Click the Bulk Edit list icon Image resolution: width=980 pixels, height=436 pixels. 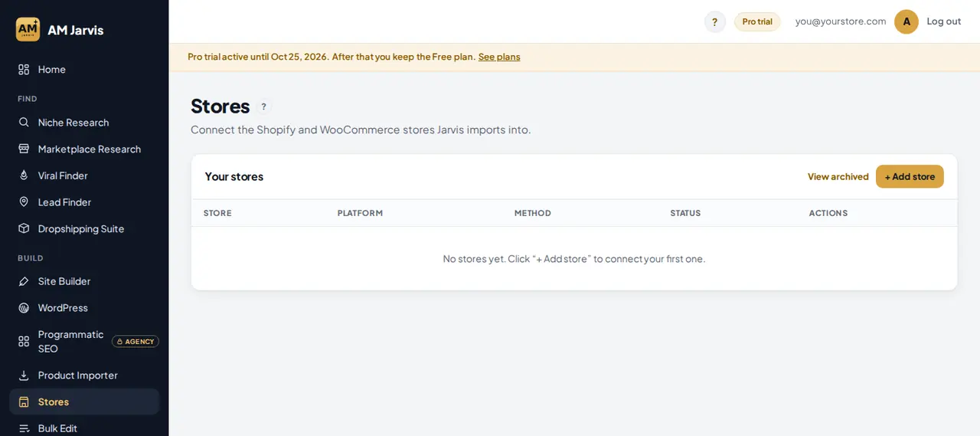click(24, 428)
